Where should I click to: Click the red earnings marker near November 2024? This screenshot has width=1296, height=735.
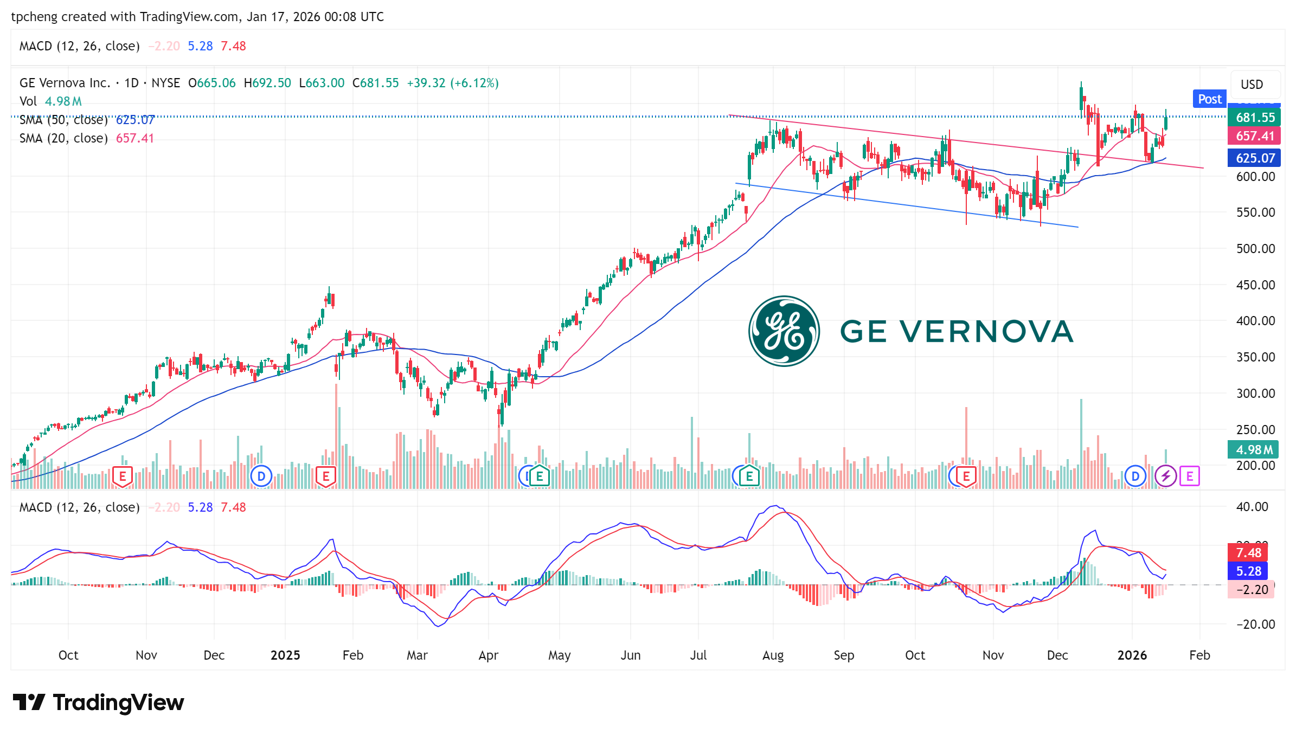(123, 476)
